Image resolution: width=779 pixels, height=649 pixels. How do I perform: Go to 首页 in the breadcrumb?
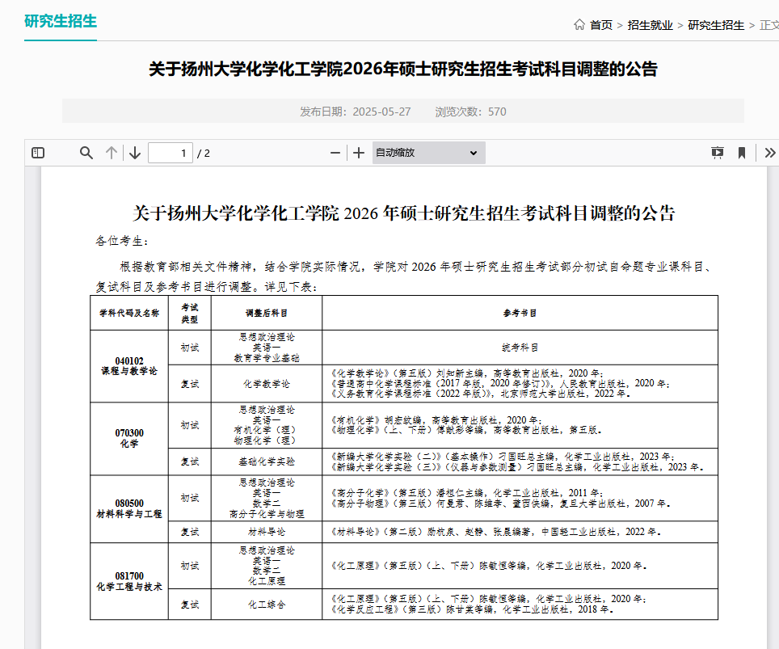[601, 25]
